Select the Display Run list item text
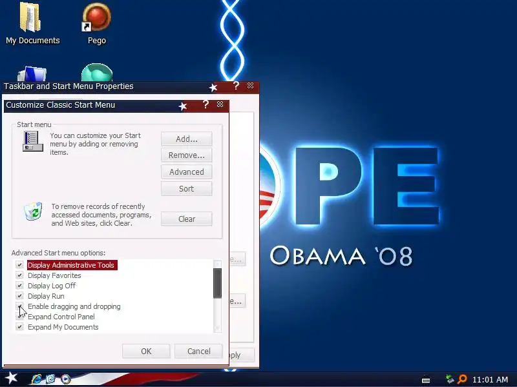Viewport: 517px width, 387px height. click(46, 296)
